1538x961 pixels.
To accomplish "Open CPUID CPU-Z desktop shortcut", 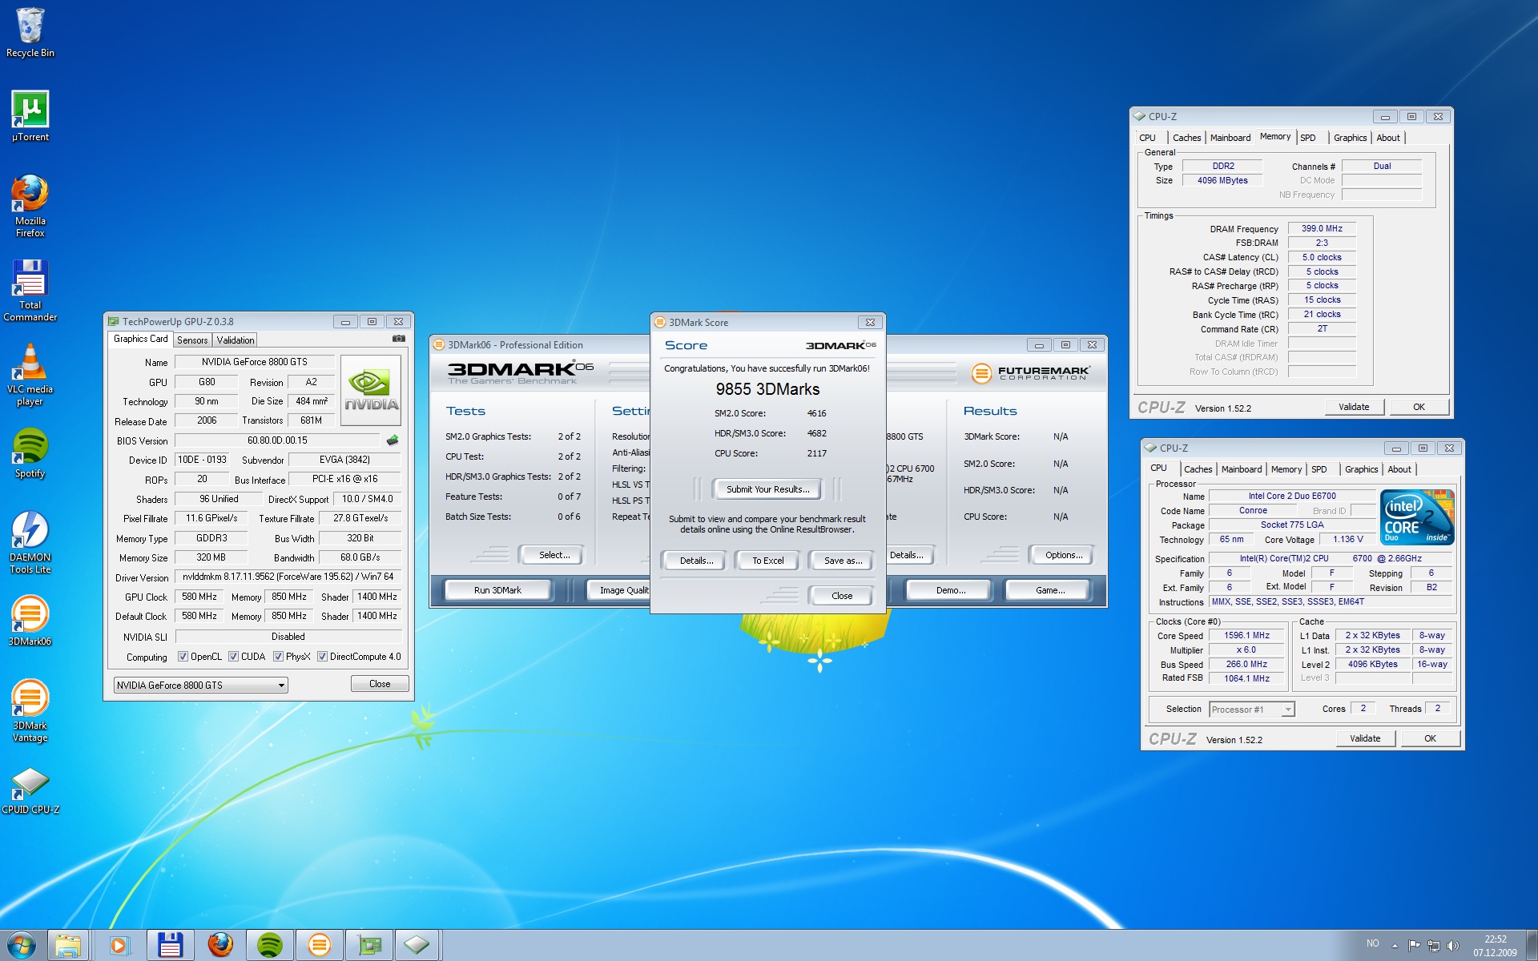I will 30,790.
